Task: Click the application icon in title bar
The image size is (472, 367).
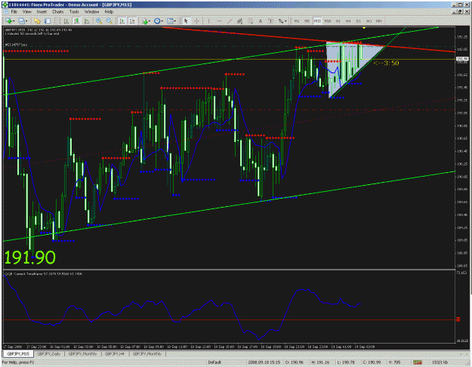Action: pyautogui.click(x=5, y=5)
